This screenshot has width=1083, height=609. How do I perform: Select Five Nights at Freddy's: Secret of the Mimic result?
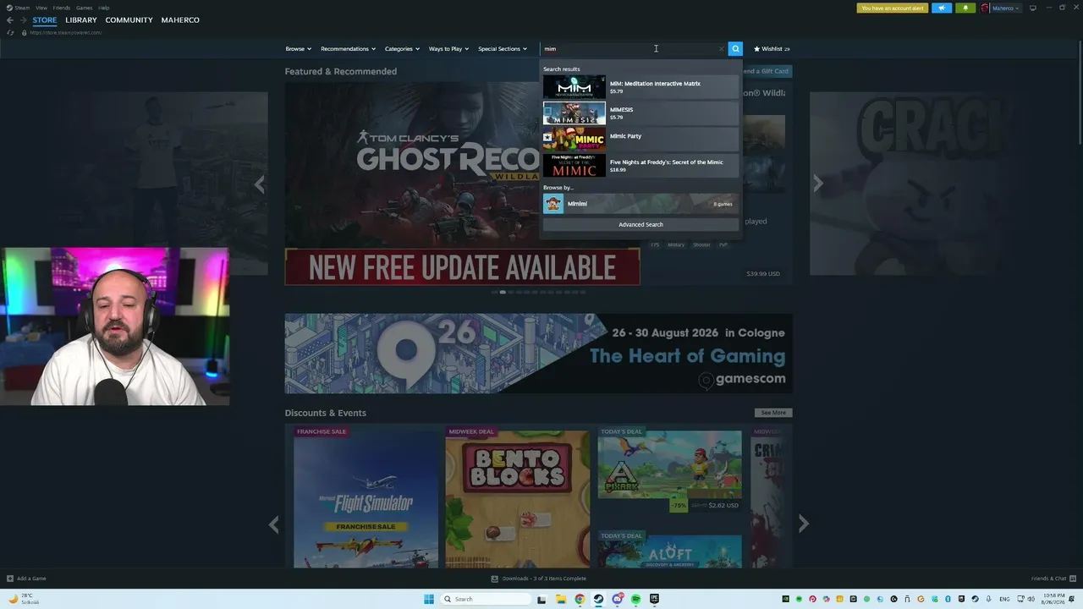[x=640, y=166]
